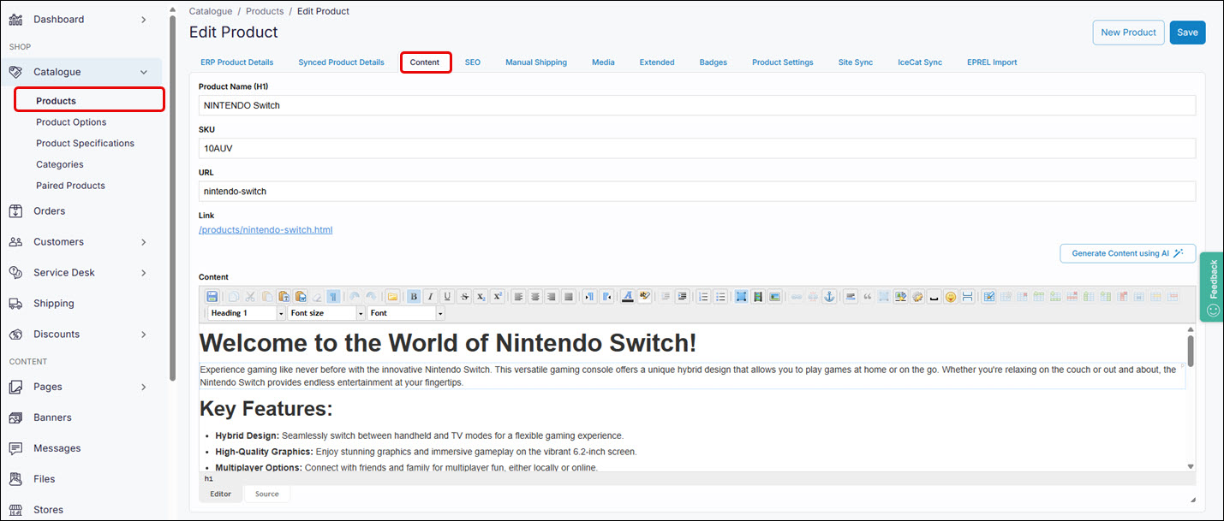Switch to the SEO tab
The image size is (1224, 521).
coord(473,62)
